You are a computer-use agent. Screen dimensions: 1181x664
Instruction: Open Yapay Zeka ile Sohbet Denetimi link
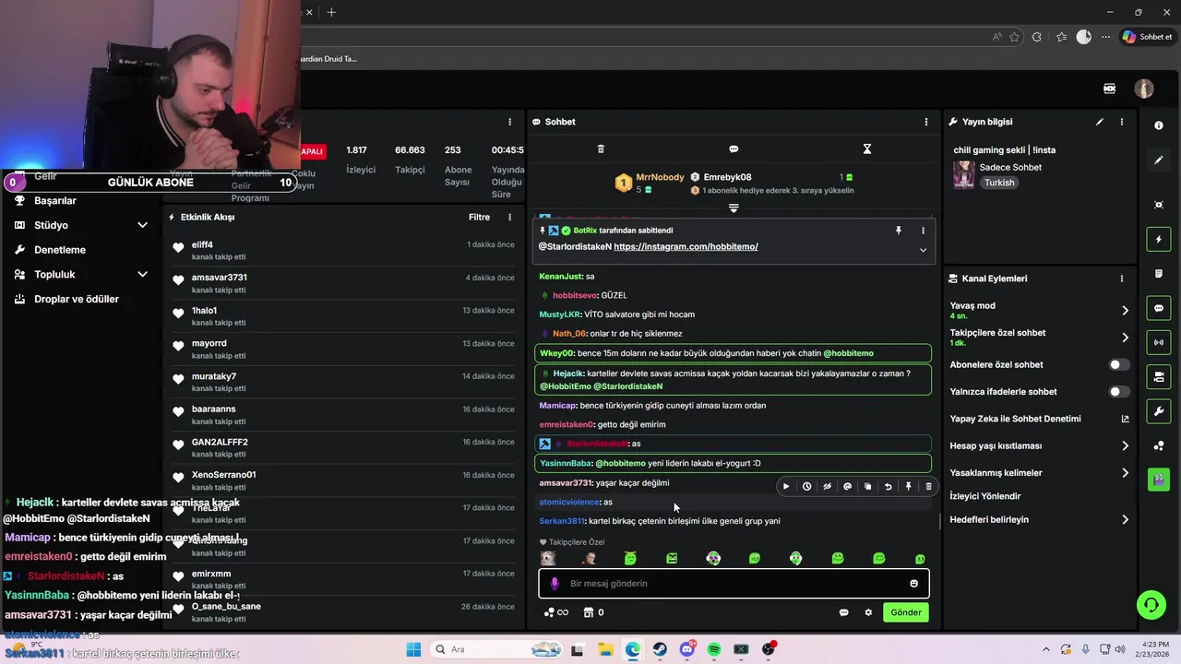click(x=1039, y=419)
